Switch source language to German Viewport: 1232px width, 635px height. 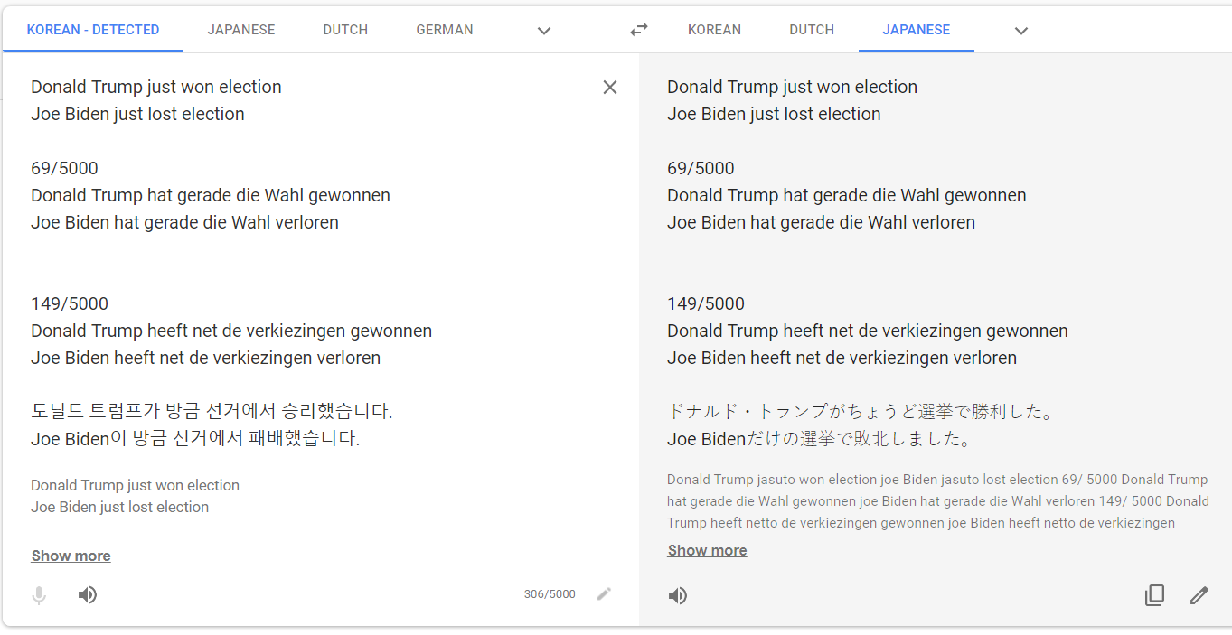[x=445, y=30]
